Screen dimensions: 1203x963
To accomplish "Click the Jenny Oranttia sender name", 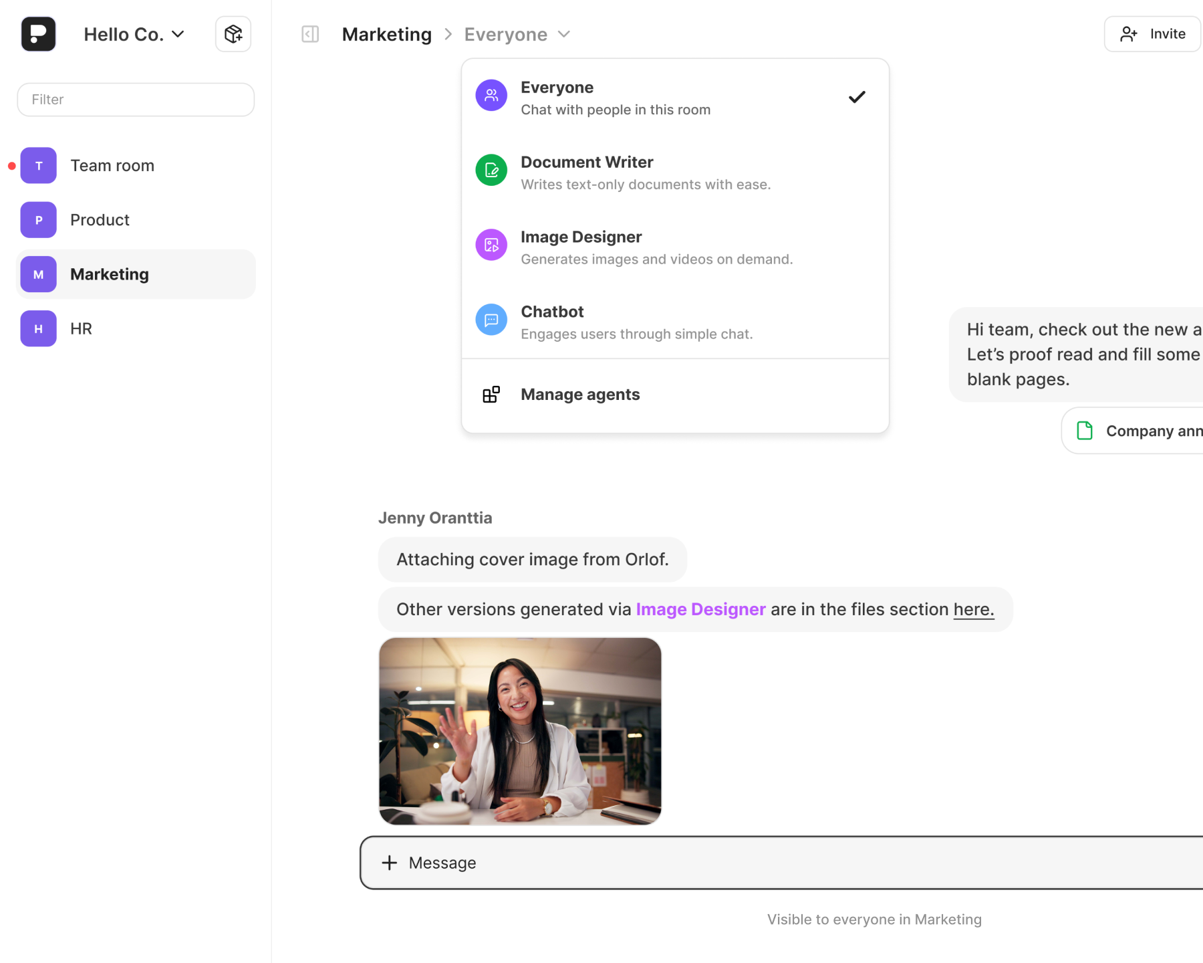I will coord(435,518).
